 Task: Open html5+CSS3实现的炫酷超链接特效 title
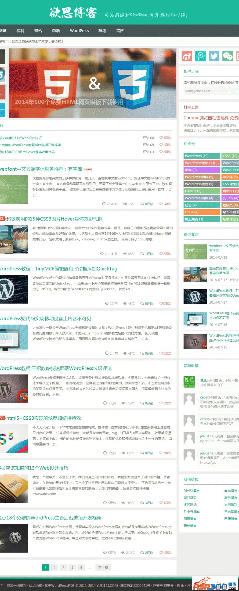44,418
